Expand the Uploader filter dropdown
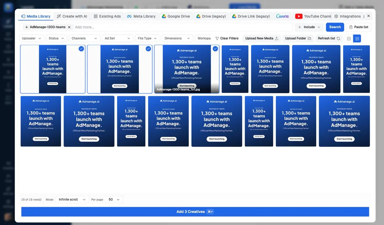Screen dimensions: 384x225 click(x=32, y=38)
